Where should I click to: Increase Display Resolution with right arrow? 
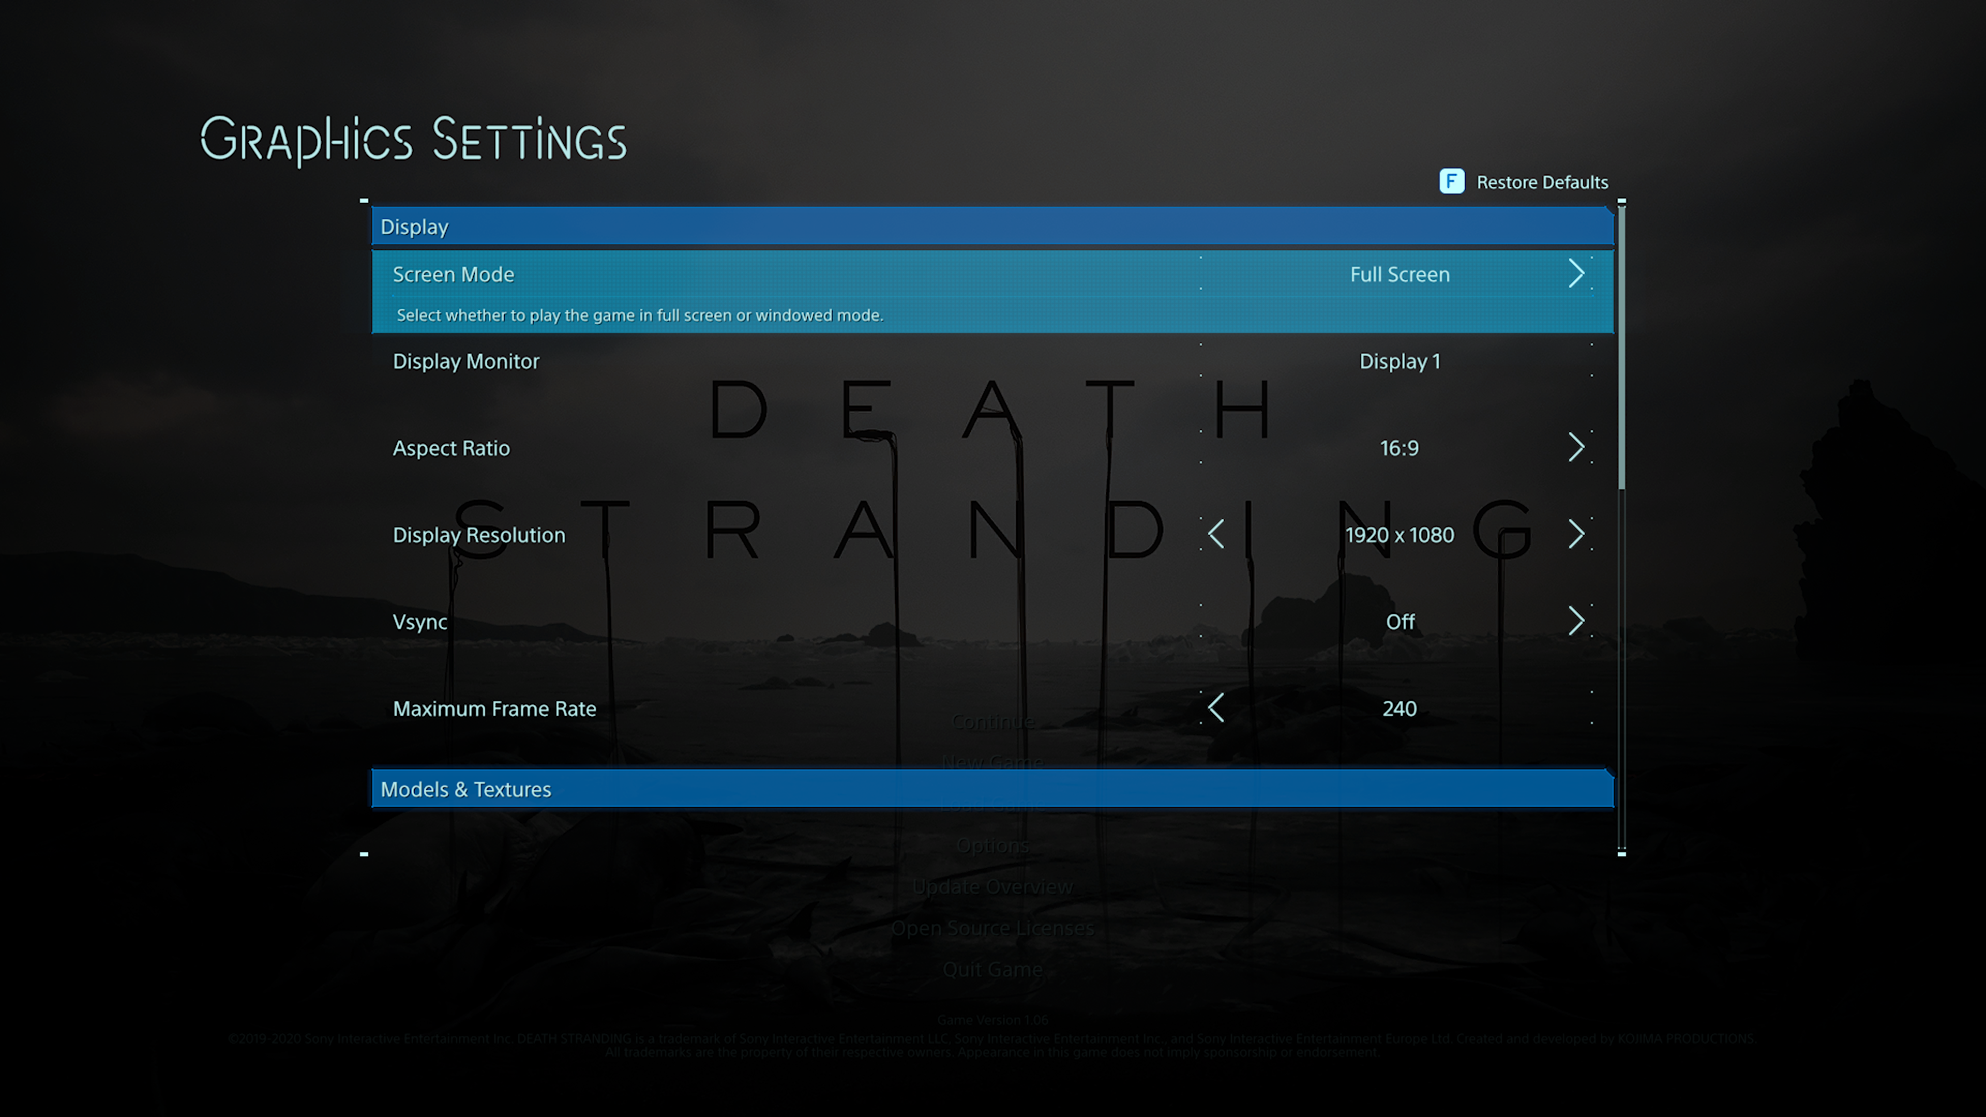tap(1576, 534)
